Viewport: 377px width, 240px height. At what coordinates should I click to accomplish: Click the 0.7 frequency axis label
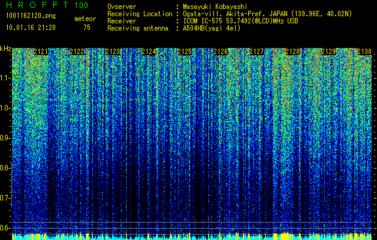coord(5,198)
